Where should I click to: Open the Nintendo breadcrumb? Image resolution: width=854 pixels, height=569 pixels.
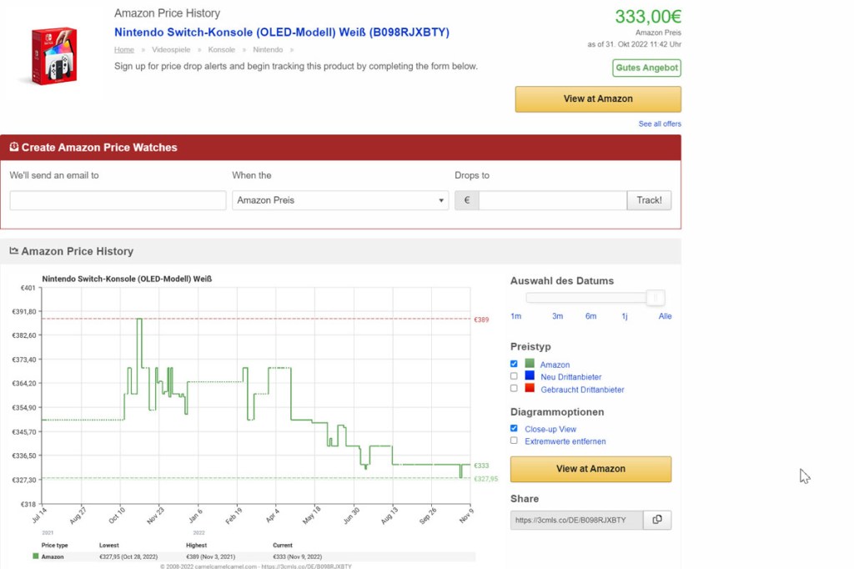click(x=268, y=49)
